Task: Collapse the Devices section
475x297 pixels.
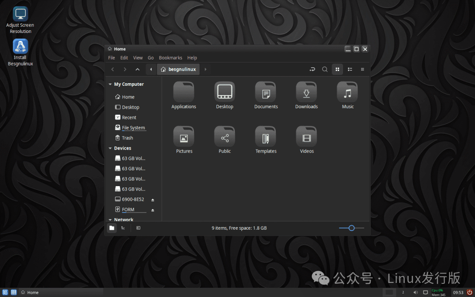Action: (110, 148)
